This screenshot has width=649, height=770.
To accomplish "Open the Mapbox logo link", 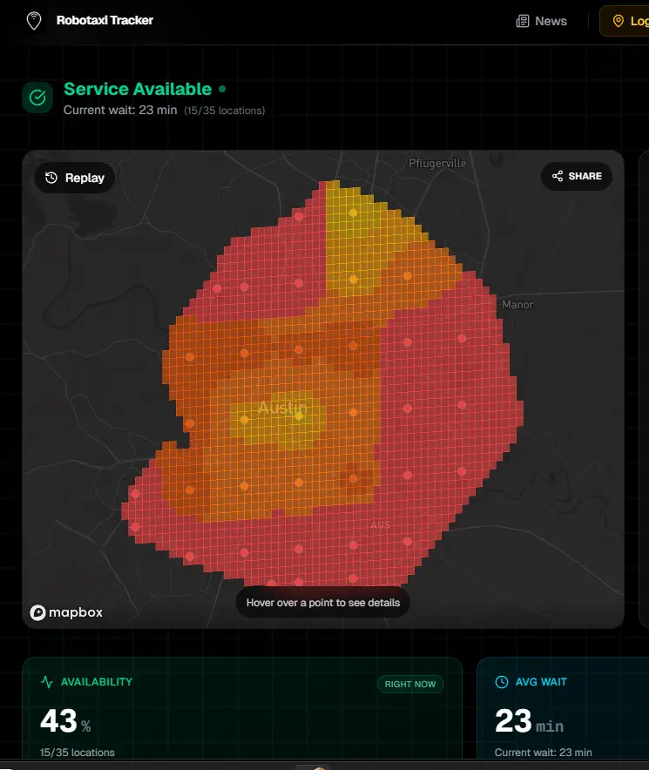I will point(66,612).
